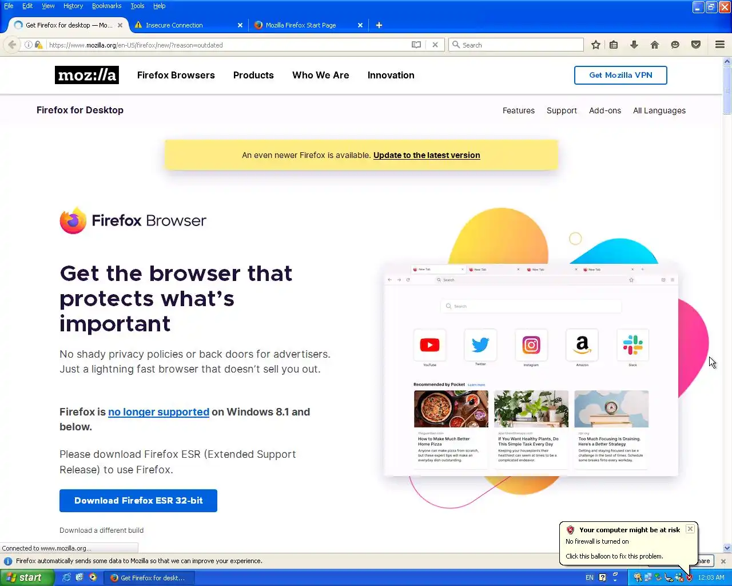This screenshot has width=732, height=586.
Task: Show bookmarks list toolbar icon
Action: pos(614,45)
